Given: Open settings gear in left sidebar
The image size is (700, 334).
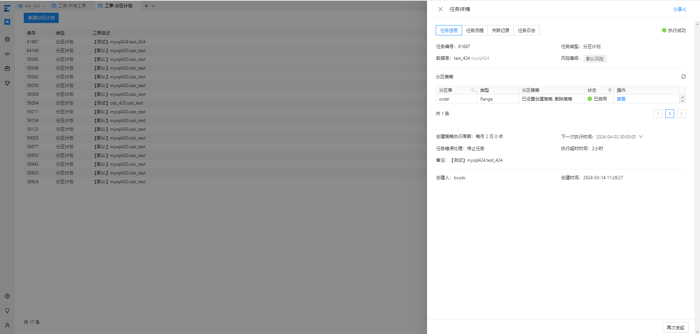Looking at the screenshot, I should 7,296.
